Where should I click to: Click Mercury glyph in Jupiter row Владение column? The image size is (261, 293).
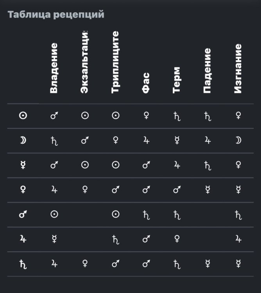(54, 239)
